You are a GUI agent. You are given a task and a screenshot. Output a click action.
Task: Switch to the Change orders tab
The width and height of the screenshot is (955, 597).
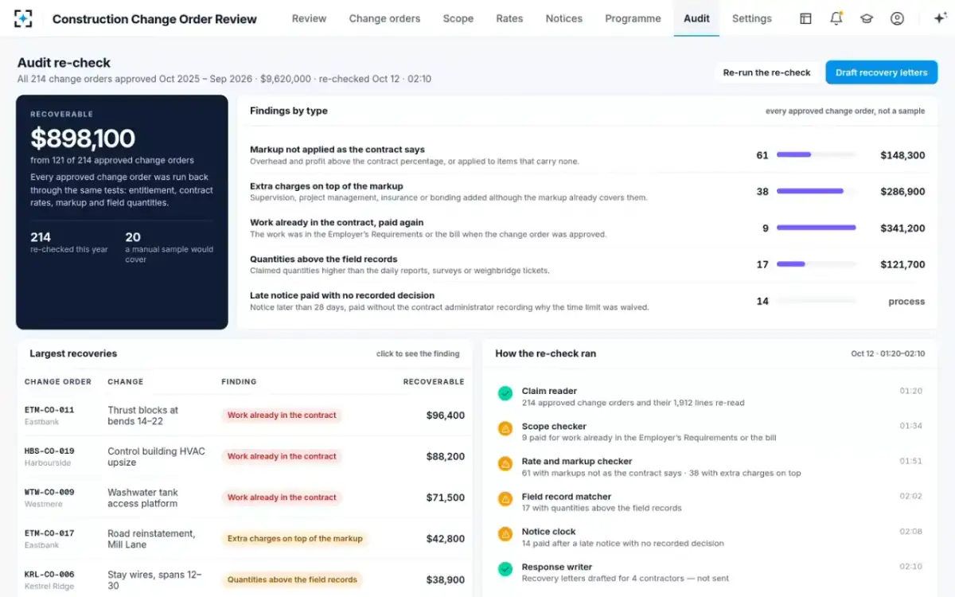384,18
